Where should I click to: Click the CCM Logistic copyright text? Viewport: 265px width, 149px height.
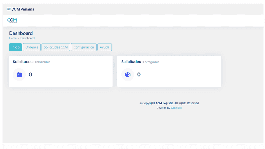[x=164, y=103]
